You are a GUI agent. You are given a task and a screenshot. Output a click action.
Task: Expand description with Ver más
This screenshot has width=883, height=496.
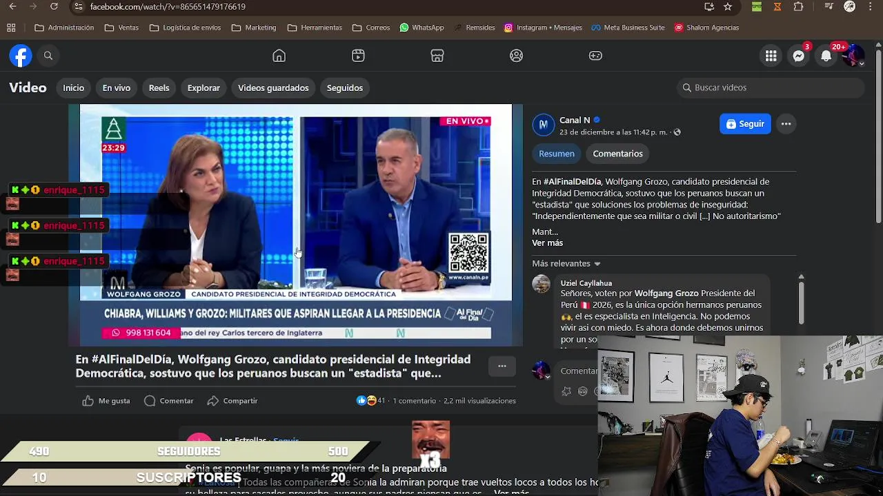pyautogui.click(x=547, y=242)
